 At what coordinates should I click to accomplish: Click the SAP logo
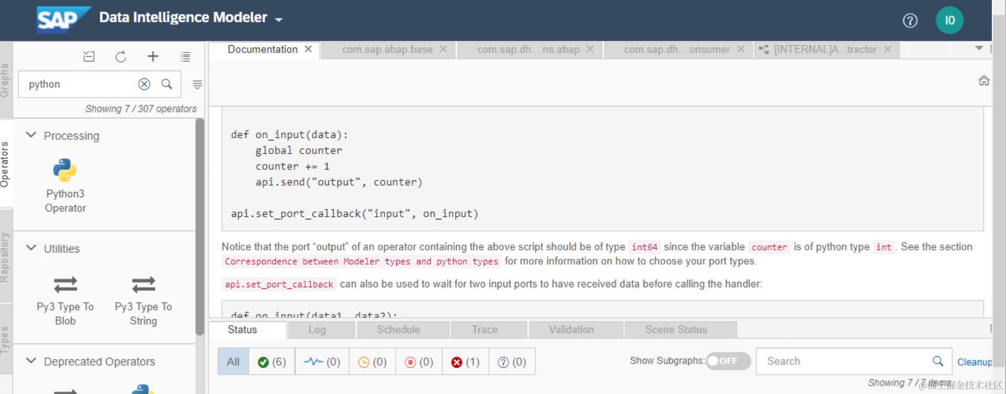click(x=63, y=19)
